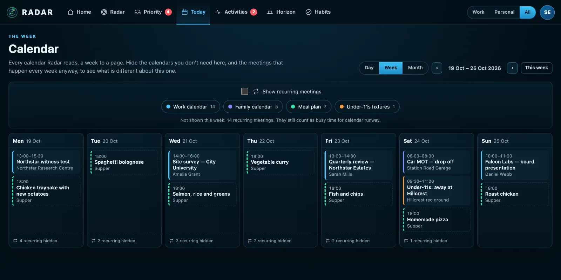Toggle the Meal plan filter chip
The image size is (561, 280).
(309, 107)
